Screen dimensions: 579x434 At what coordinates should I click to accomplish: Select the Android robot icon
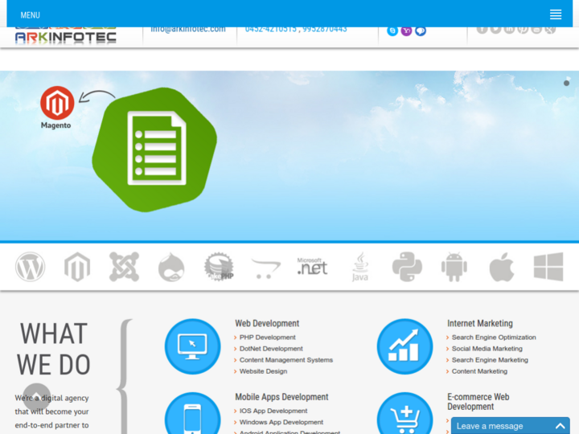pos(454,267)
